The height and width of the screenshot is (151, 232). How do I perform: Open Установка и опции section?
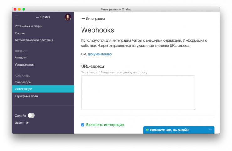coord(29,26)
